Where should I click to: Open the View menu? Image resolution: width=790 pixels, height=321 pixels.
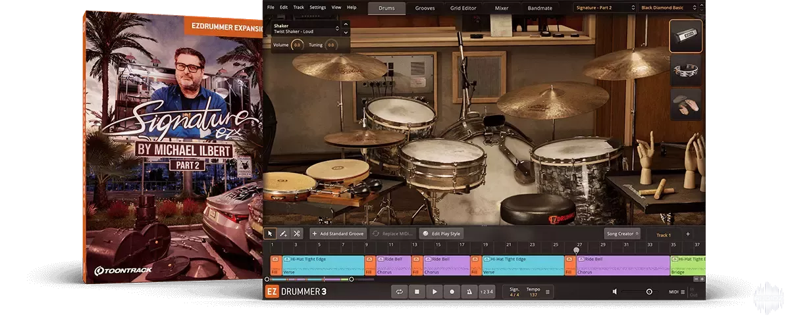(336, 7)
